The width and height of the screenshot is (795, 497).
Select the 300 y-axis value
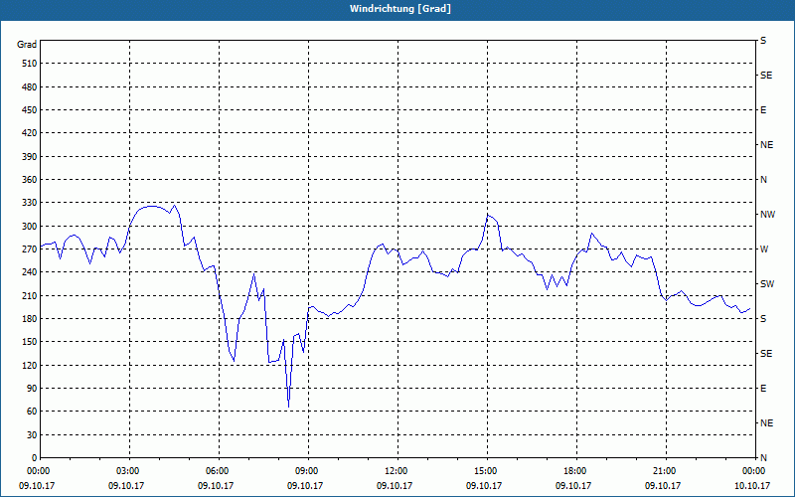[x=30, y=227]
